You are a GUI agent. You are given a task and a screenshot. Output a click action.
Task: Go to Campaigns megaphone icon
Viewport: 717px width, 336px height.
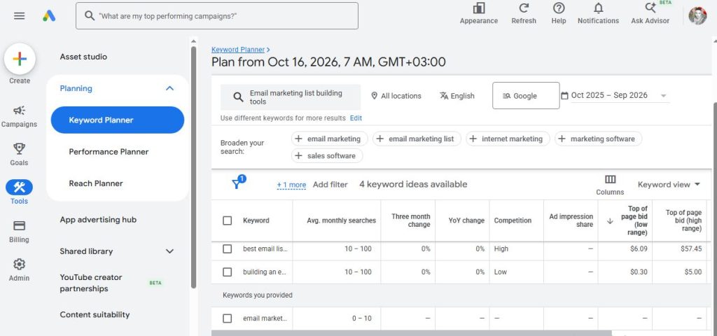point(19,110)
